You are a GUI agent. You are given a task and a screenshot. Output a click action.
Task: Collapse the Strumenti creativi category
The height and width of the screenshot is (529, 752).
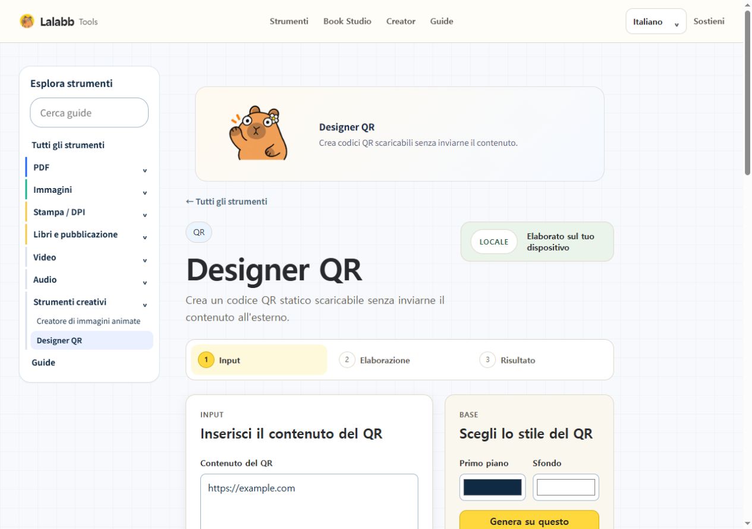(x=89, y=302)
